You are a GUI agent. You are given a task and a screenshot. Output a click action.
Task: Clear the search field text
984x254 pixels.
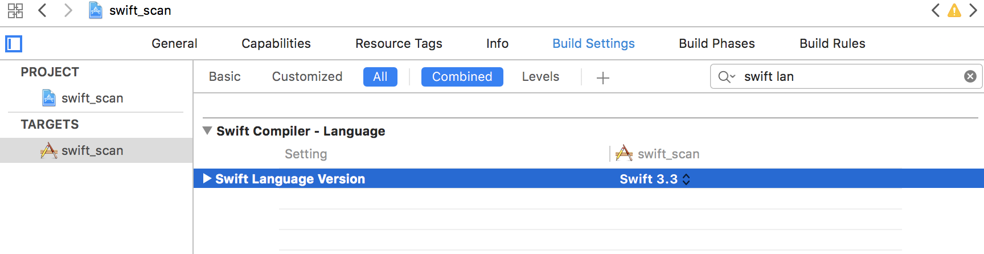coord(970,76)
